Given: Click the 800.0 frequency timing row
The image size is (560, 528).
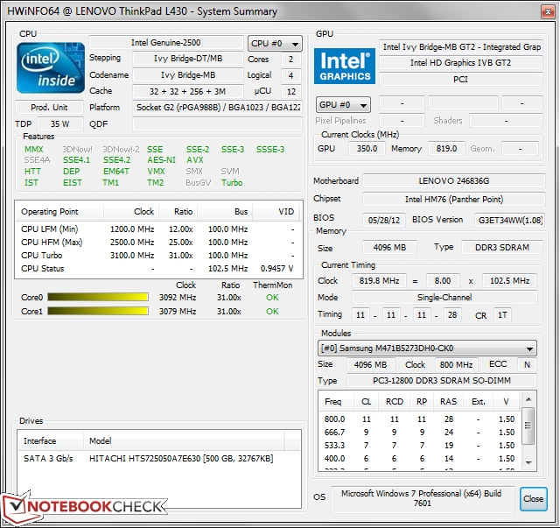Looking at the screenshot, I should [x=419, y=419].
